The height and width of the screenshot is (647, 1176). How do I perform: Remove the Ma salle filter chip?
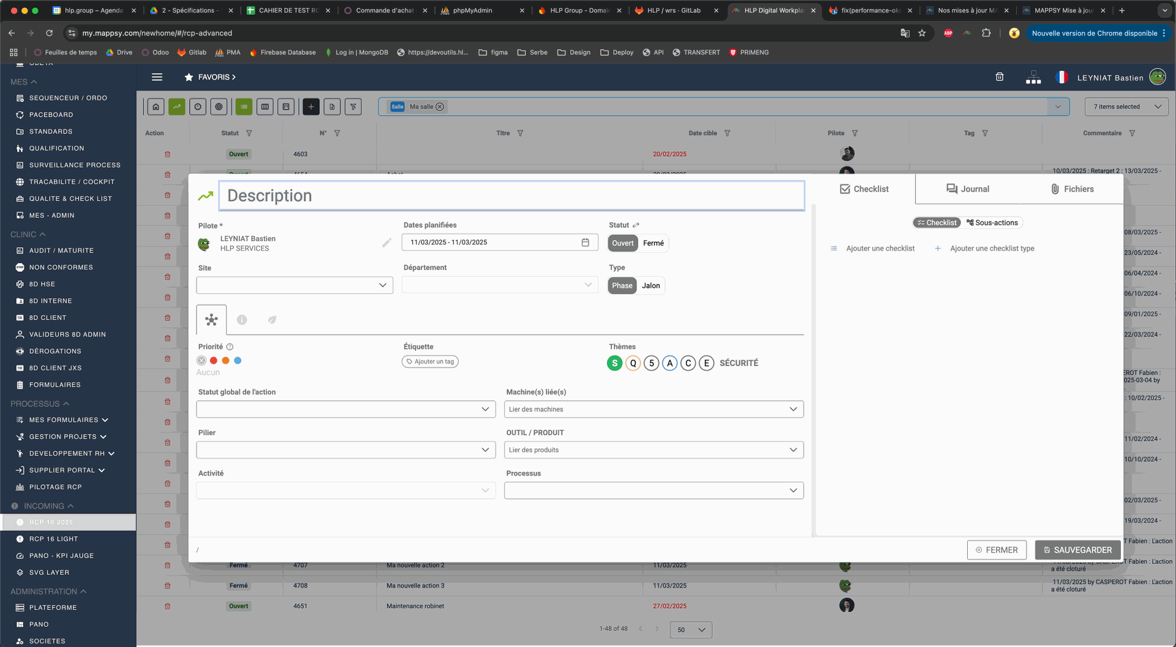(x=440, y=107)
